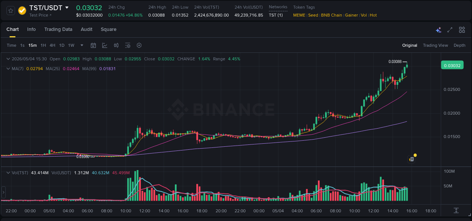Click the hexagon chart settings icon
This screenshot has width=472, height=221.
[x=139, y=45]
